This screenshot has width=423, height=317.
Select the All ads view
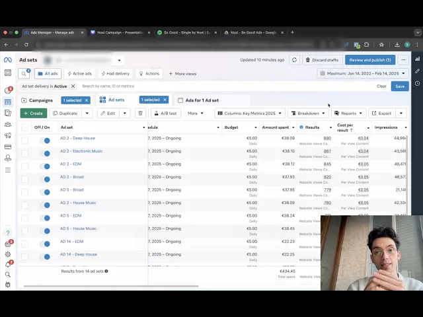(x=48, y=73)
